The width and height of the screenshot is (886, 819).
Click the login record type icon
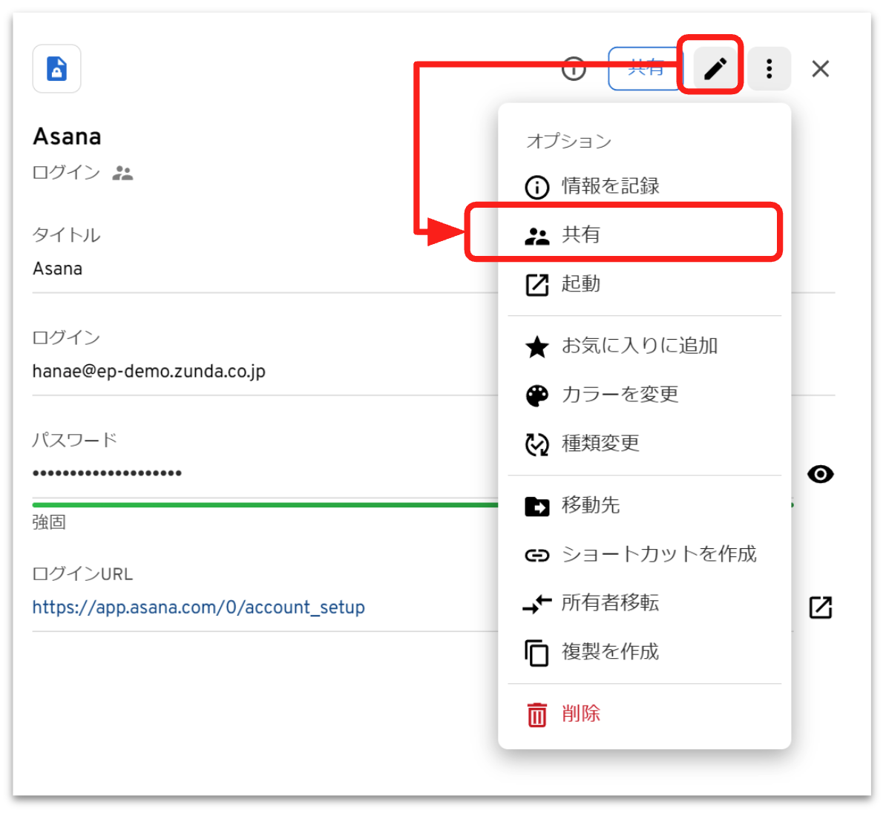coord(56,68)
